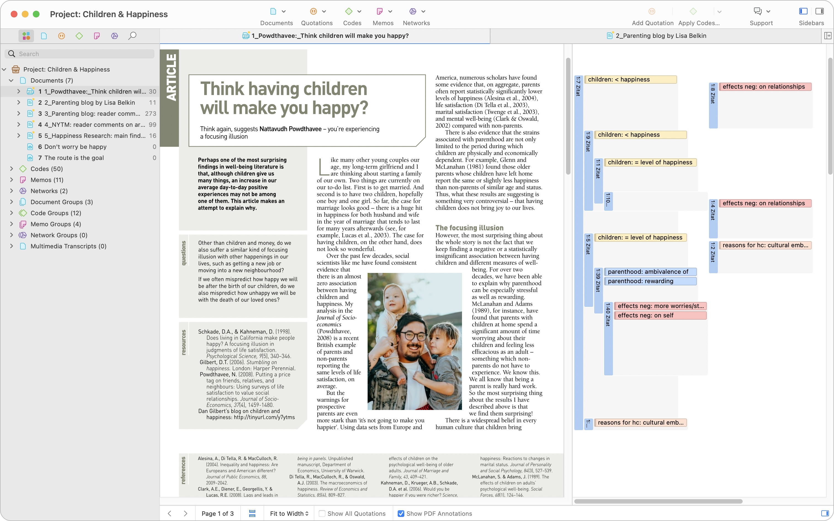The image size is (834, 521).
Task: Click in the Search field
Action: click(83, 54)
